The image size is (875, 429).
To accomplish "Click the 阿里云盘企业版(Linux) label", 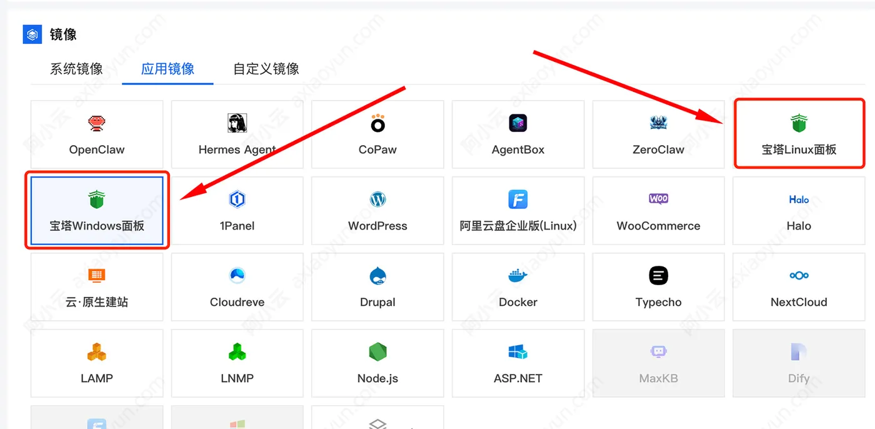I will 518,226.
